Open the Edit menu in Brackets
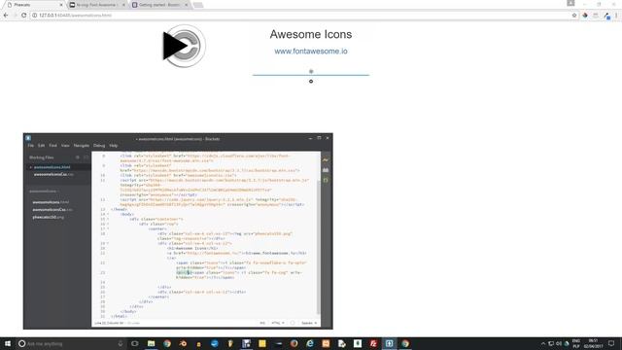This screenshot has width=622, height=350. coord(41,146)
